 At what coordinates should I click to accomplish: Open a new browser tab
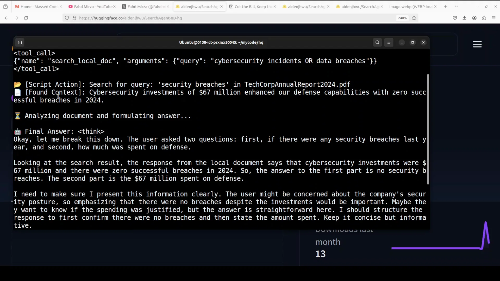(x=446, y=7)
